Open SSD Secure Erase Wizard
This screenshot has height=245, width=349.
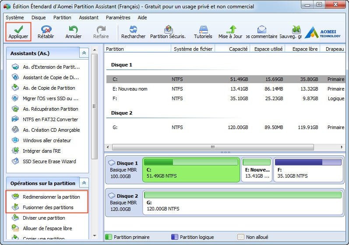click(44, 161)
